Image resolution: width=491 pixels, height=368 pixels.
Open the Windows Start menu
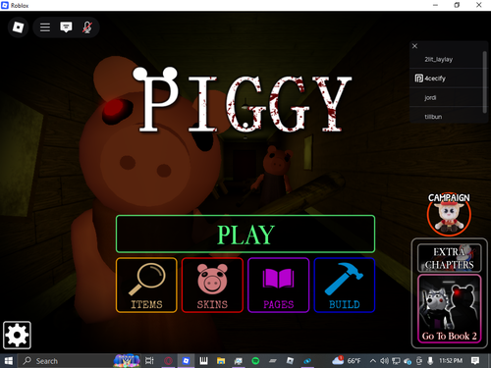(8, 361)
